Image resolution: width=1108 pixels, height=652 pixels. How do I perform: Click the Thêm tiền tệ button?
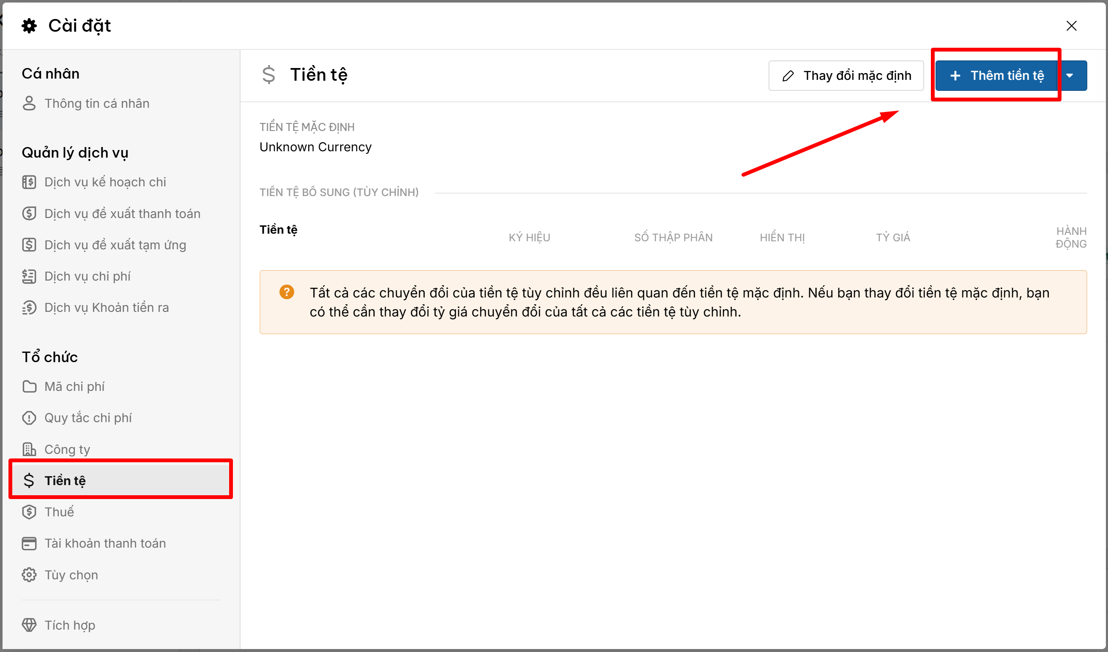pyautogui.click(x=996, y=76)
